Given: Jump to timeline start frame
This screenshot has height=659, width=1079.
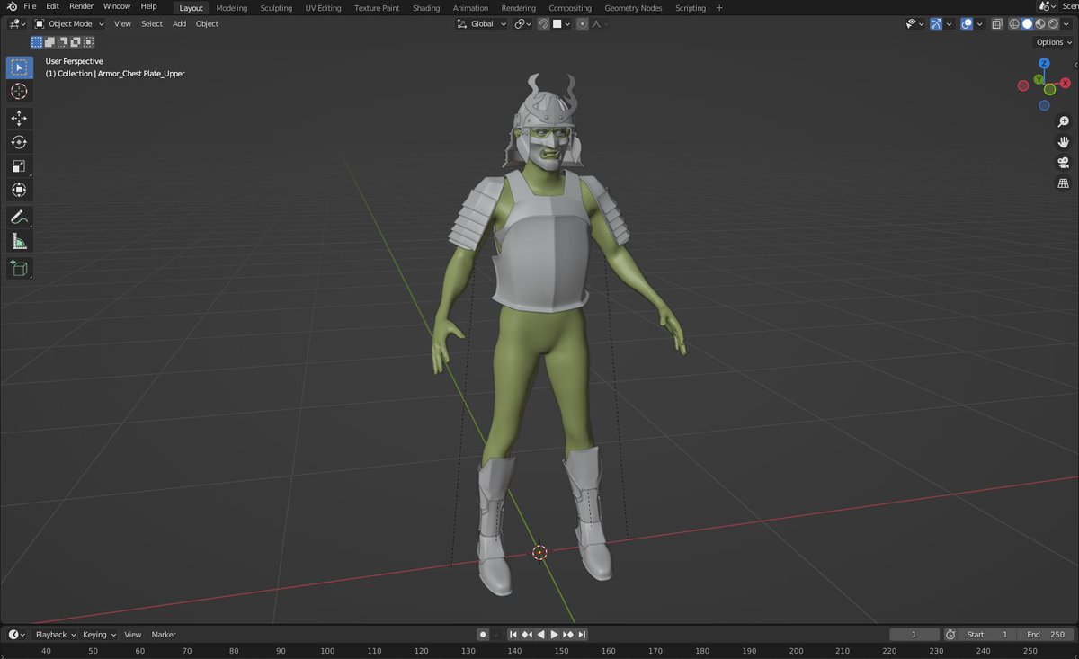Looking at the screenshot, I should (x=513, y=635).
